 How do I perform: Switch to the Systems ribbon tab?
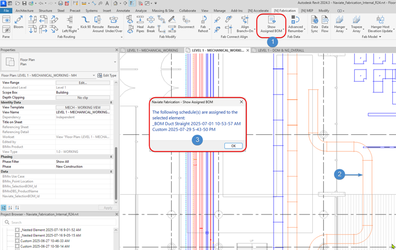coord(91,11)
